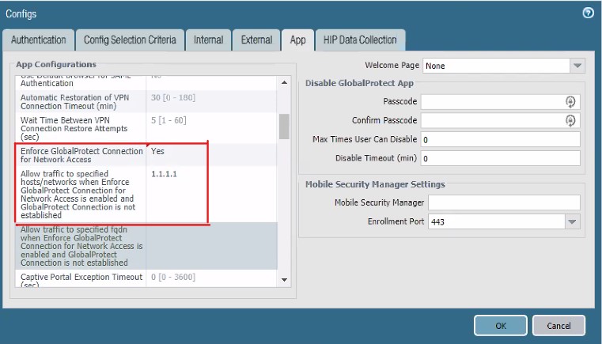Switch to the Authentication tab
Image resolution: width=602 pixels, height=344 pixels.
38,40
